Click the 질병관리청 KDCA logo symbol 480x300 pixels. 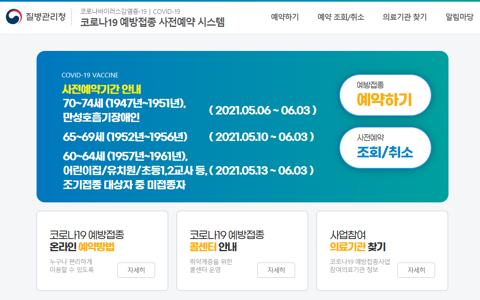coord(30,17)
